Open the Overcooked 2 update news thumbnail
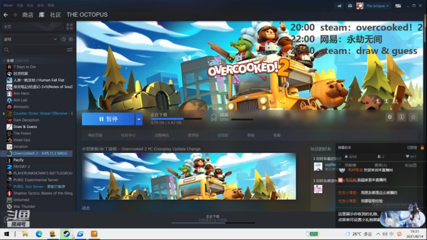The height and width of the screenshot is (240, 427). point(189,177)
